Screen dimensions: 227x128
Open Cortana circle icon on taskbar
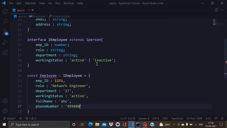pyautogui.click(x=74, y=124)
